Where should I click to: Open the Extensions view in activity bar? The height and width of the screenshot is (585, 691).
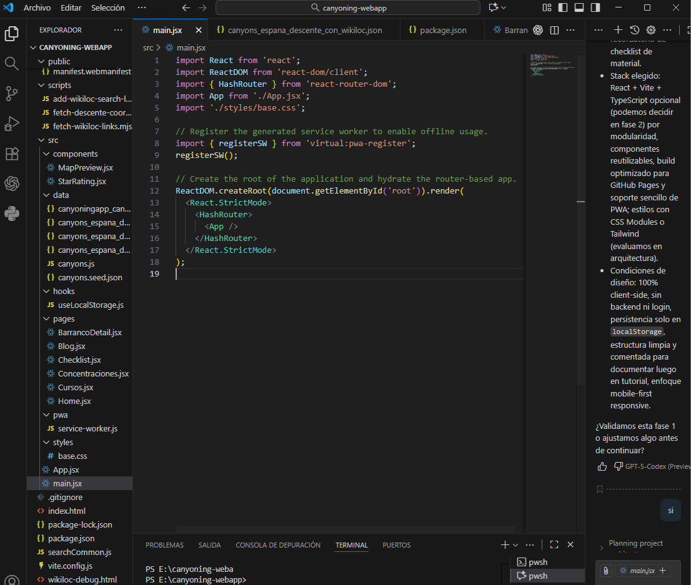[x=11, y=154]
